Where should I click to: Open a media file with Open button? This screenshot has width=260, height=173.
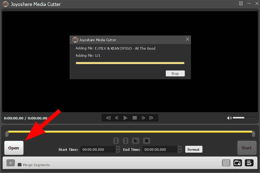(x=14, y=148)
